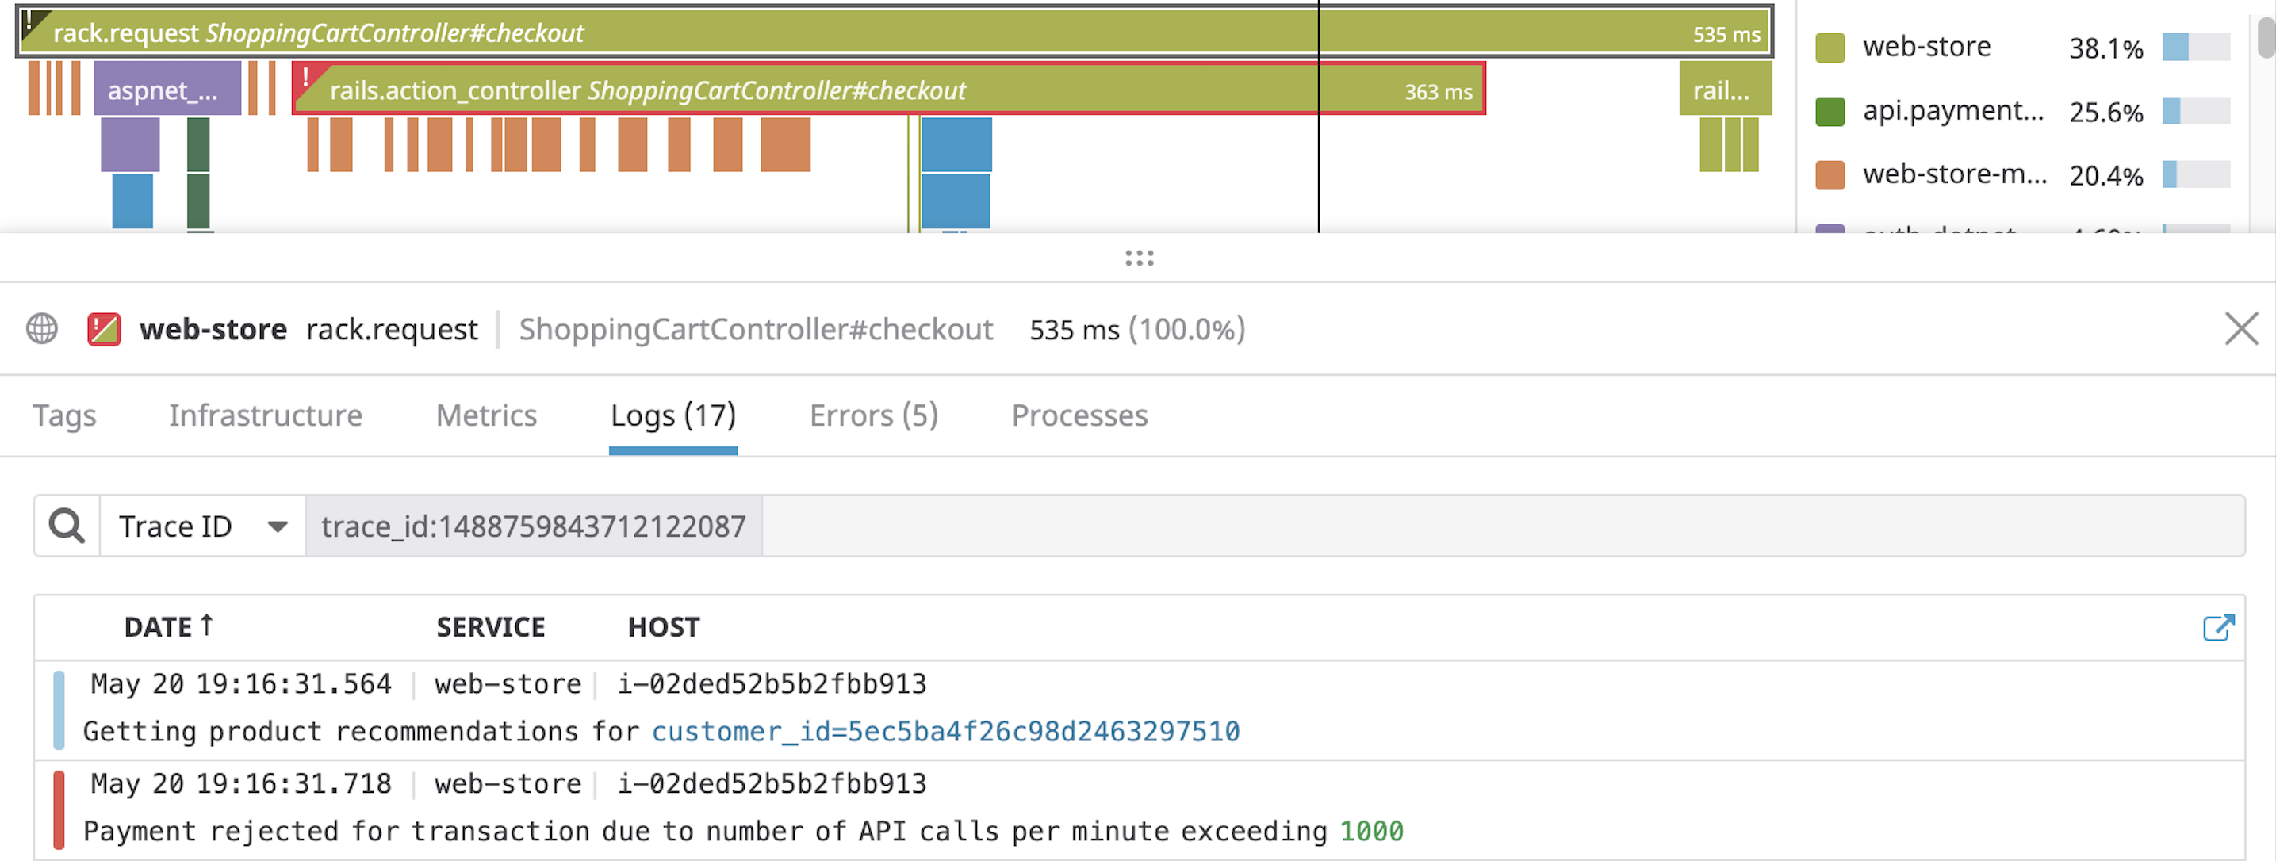Click the search magnifier icon in the logs filter
The image size is (2276, 861).
coord(64,525)
